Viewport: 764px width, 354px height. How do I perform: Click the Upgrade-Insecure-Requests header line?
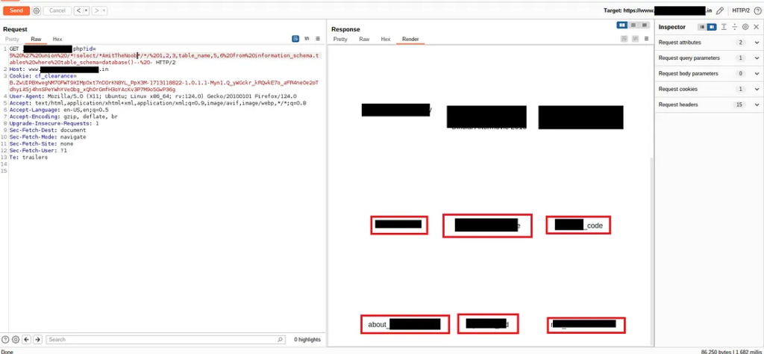(x=54, y=124)
